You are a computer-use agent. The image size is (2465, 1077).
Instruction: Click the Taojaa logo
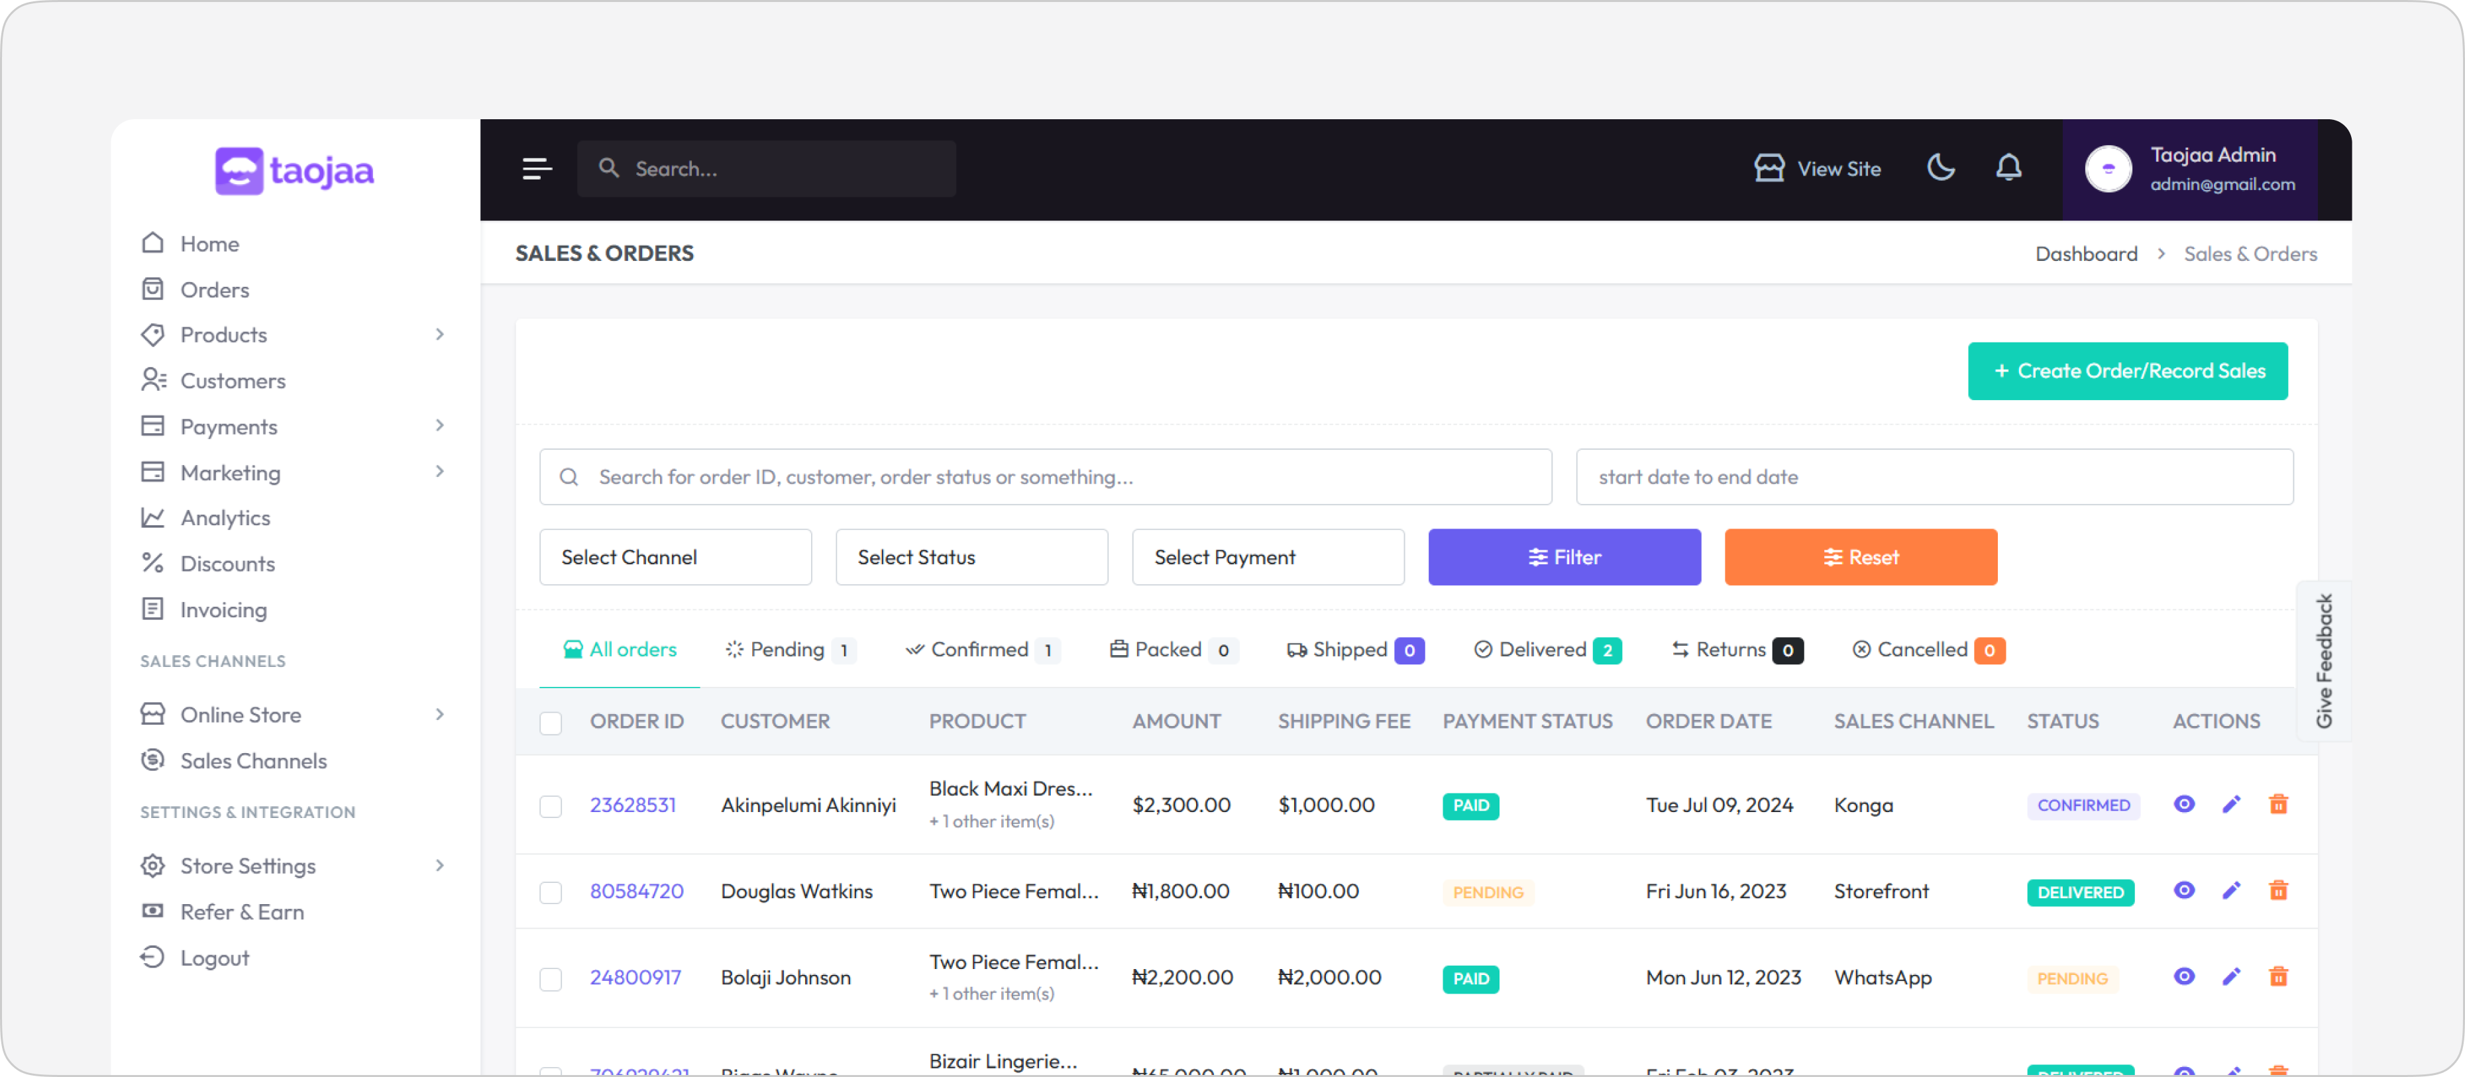pyautogui.click(x=294, y=170)
